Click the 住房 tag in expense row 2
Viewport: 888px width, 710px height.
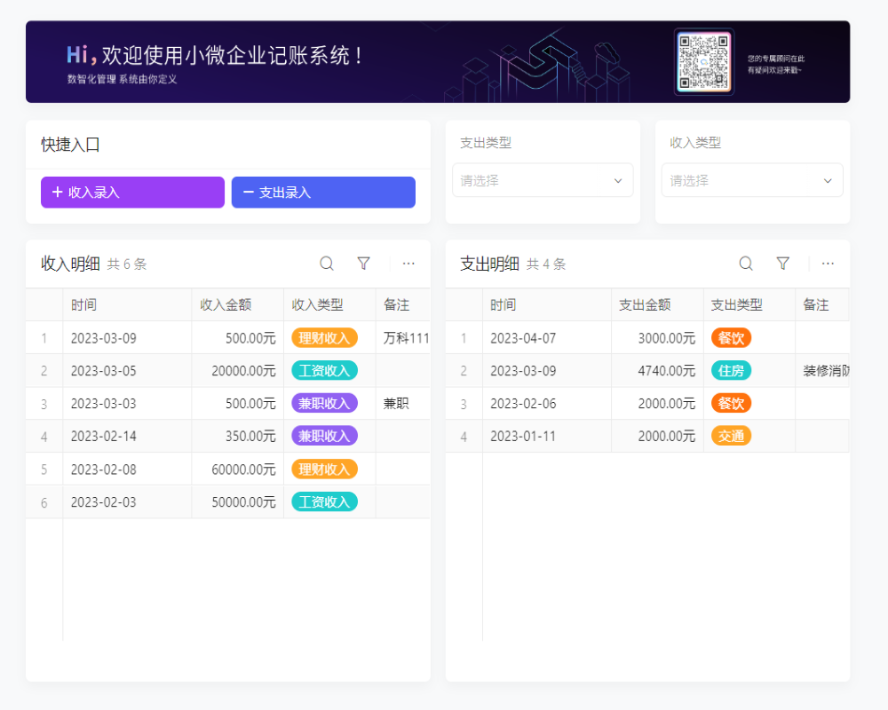point(730,370)
